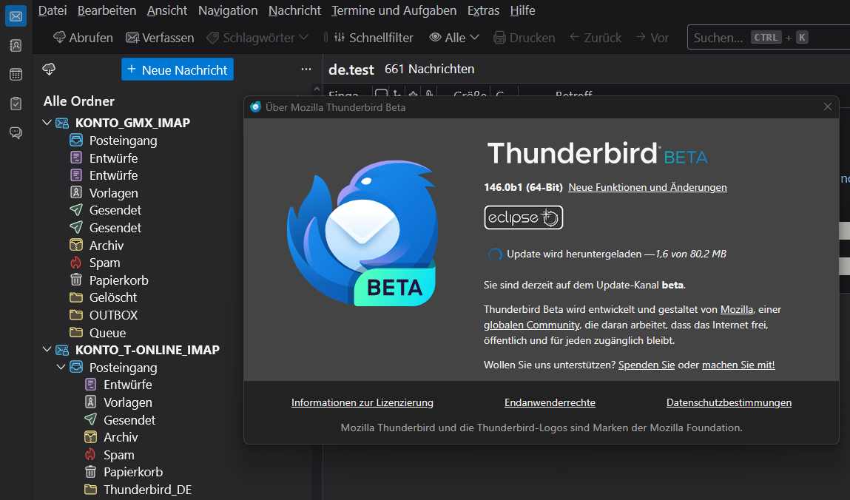Screen dimensions: 850x500
Task: Select the Papierkorb folder under KONTO_GMX_IMAP
Action: (x=118, y=280)
